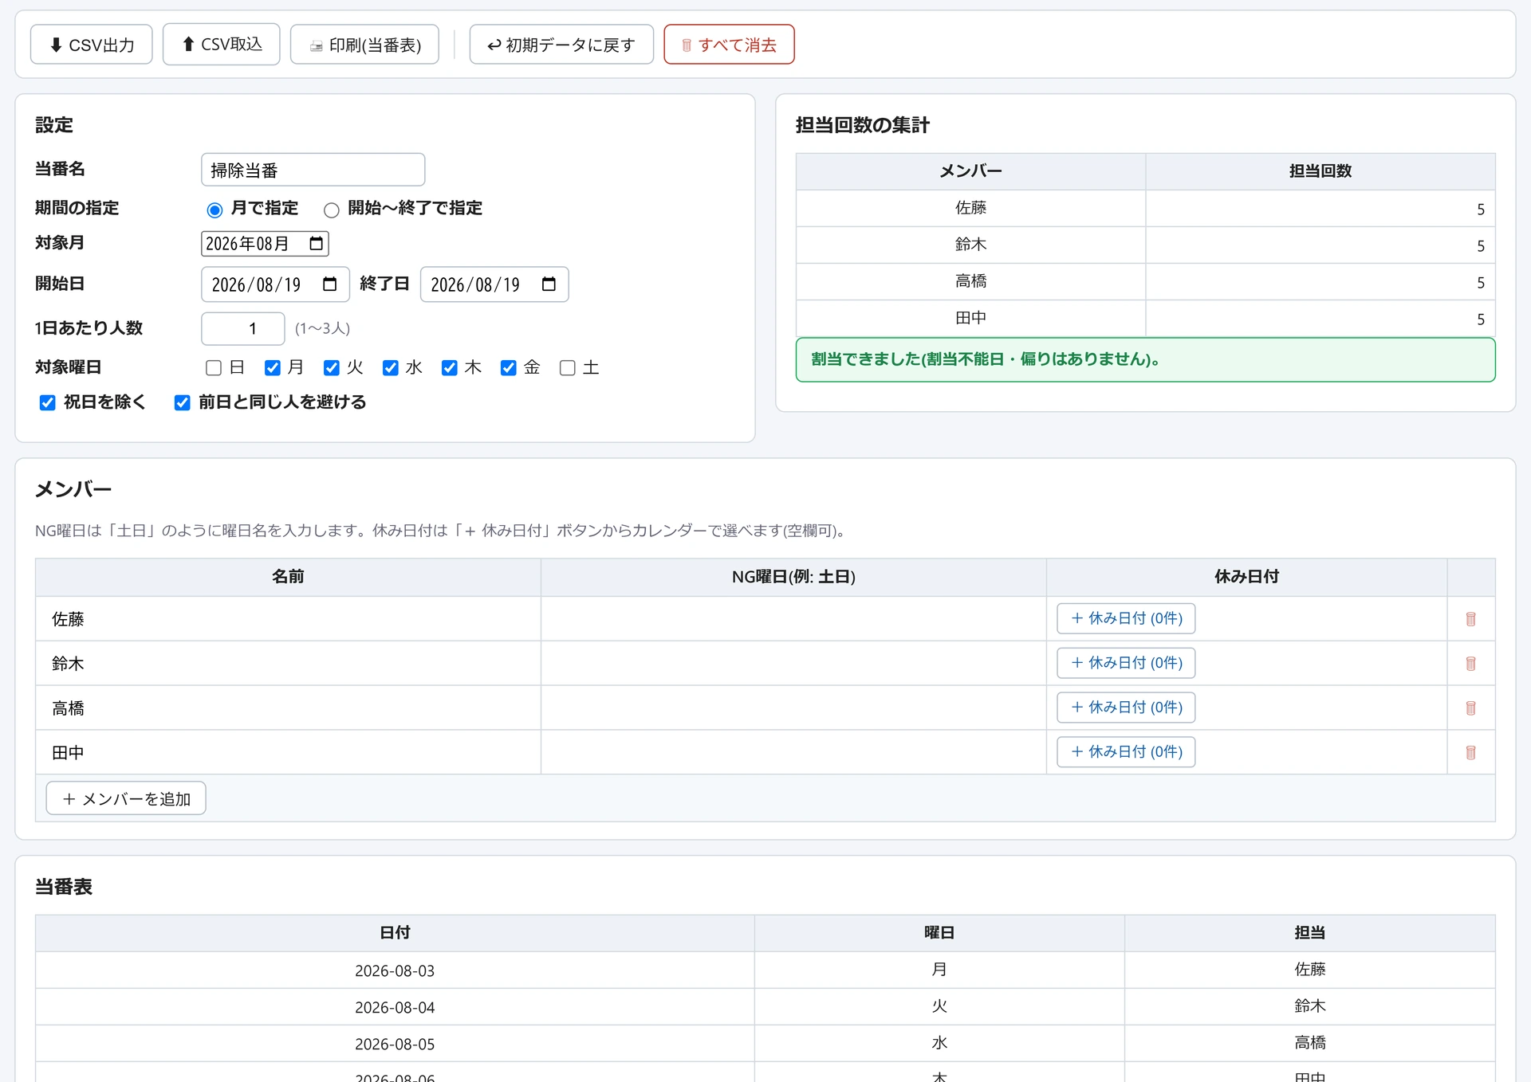Viewport: 1531px width, 1082px height.
Task: Click the NG曜日 cell for 田中
Action: [793, 752]
